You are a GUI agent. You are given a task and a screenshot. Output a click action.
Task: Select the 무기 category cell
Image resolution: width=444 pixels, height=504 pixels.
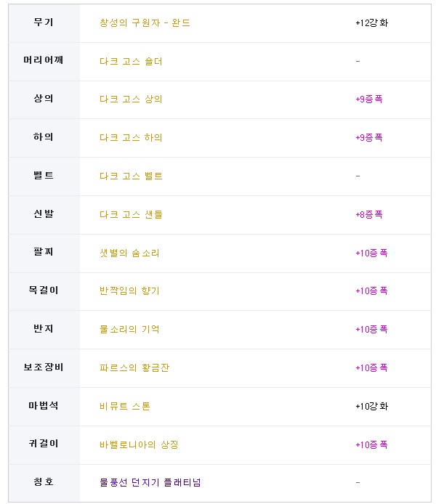tap(44, 23)
